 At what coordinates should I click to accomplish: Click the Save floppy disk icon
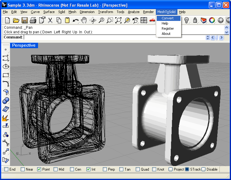pyautogui.click(x=25, y=20)
